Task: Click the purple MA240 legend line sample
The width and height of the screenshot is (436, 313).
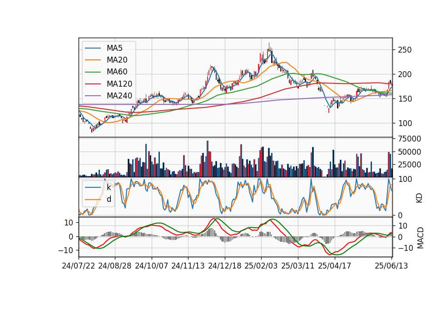Action: (x=93, y=96)
